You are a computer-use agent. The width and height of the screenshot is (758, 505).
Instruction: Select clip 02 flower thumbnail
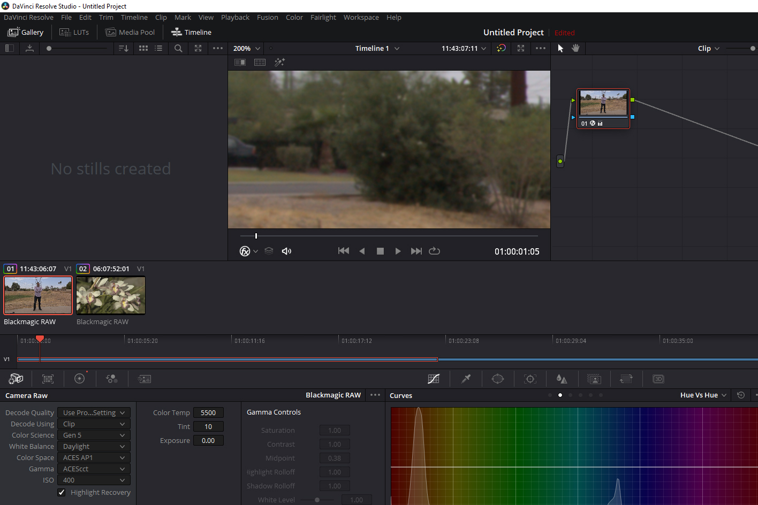click(111, 295)
